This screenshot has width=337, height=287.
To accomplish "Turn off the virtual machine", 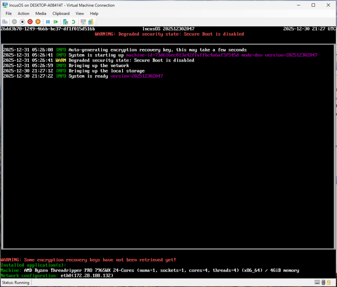I will pos(22,22).
